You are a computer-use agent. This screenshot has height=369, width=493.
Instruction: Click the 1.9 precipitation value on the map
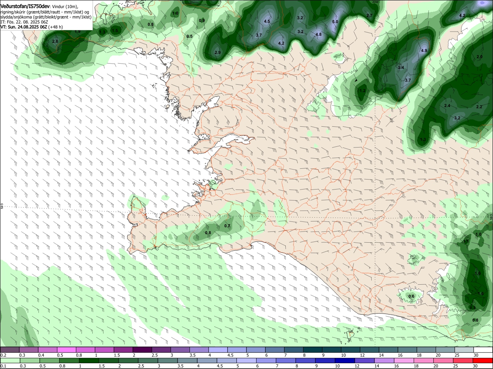pos(77,32)
